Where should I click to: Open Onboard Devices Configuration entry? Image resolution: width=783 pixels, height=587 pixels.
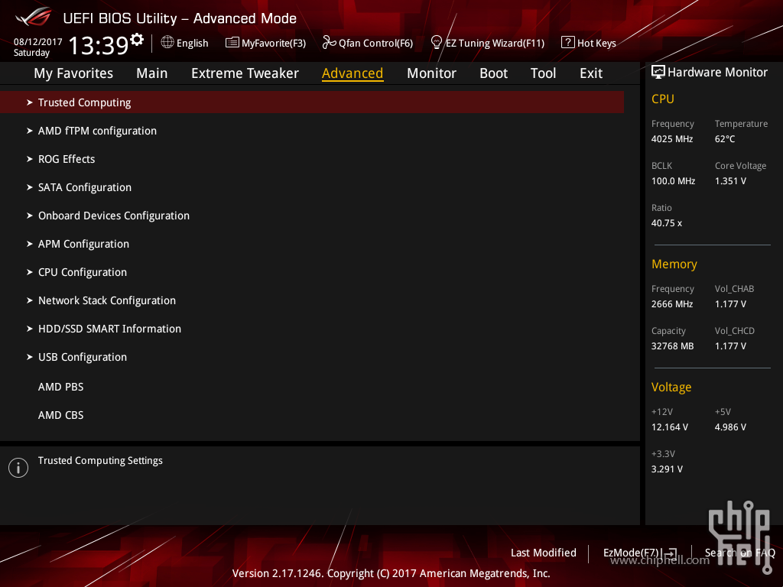[114, 216]
